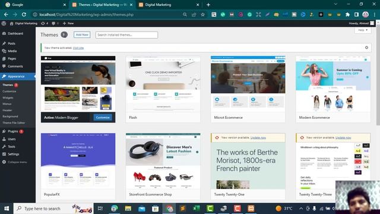This screenshot has width=380, height=214.
Task: Click Customize on Modern Blogger theme
Action: click(103, 118)
